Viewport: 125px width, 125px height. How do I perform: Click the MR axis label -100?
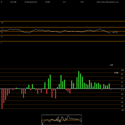pyautogui.click(x=122, y=110)
